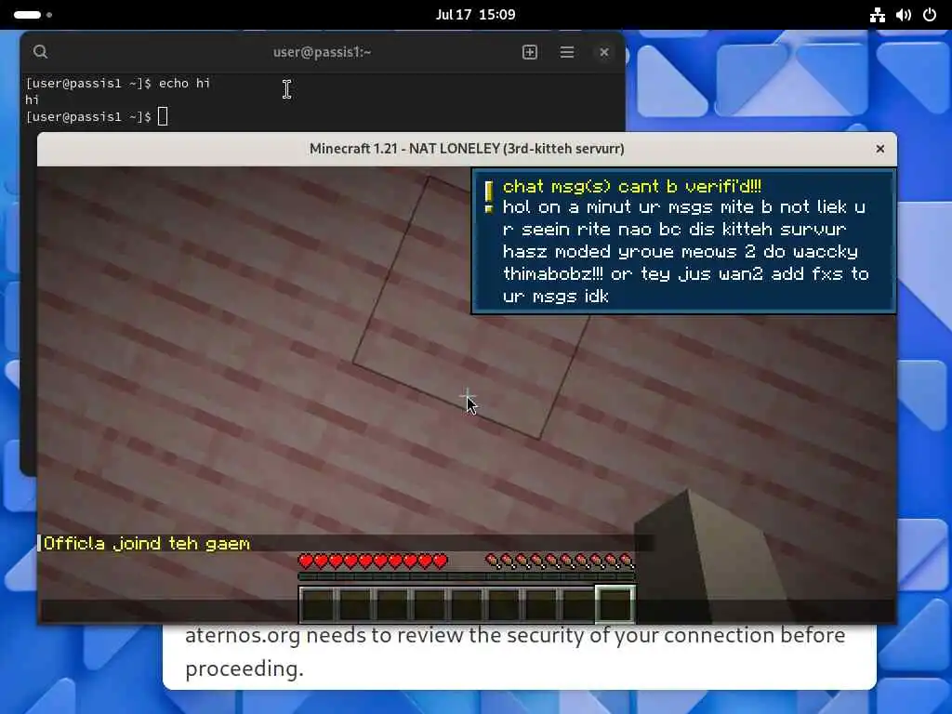Click the 'echo hi' command line in terminal
Screen dimensions: 952x714
tap(118, 83)
